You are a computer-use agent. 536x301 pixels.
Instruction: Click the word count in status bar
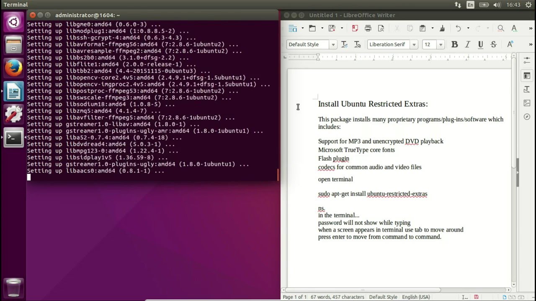click(x=338, y=297)
